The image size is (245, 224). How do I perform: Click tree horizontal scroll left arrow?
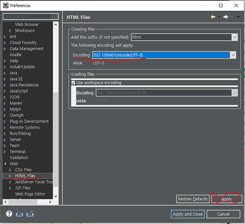point(5,202)
